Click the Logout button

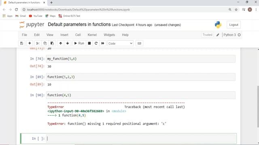234,25
